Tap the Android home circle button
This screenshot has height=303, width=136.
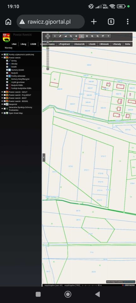(x=68, y=294)
